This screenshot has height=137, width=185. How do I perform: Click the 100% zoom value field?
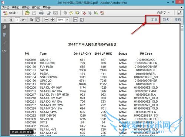click(x=61, y=20)
